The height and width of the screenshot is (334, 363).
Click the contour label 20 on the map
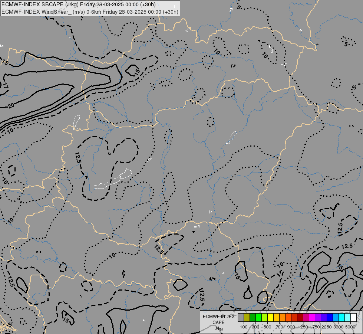[x=11, y=106]
